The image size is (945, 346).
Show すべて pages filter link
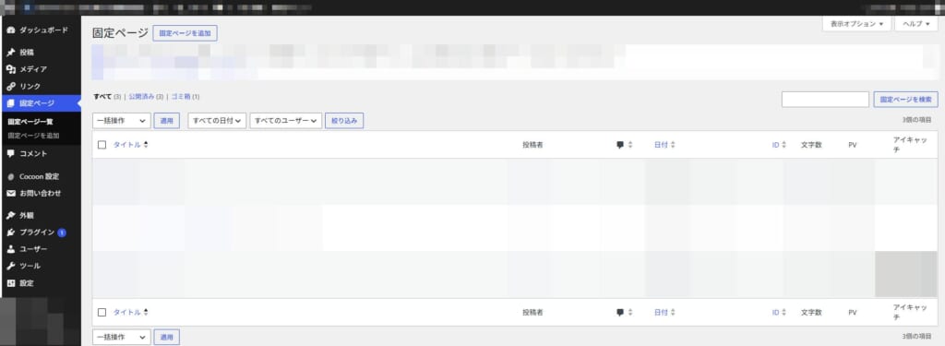pos(102,97)
